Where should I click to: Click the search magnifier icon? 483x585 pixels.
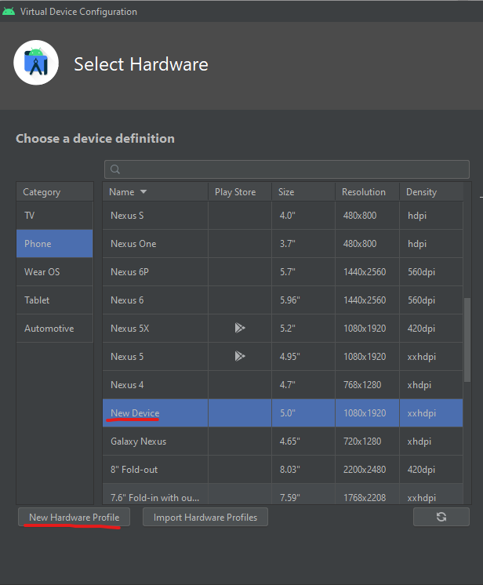coord(115,169)
